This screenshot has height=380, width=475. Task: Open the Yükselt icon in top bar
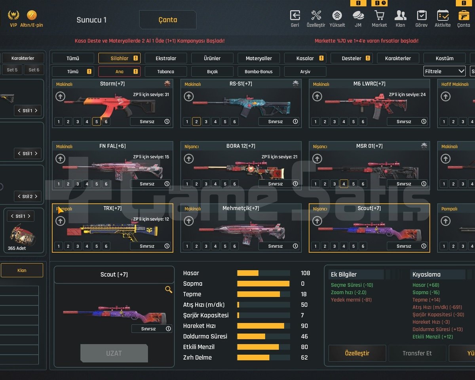pos(337,16)
